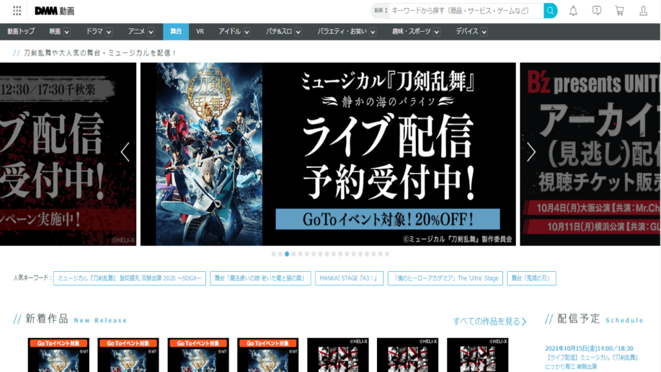Open the 動画 search scope selector
Viewport: 661px width, 372px height.
(380, 11)
